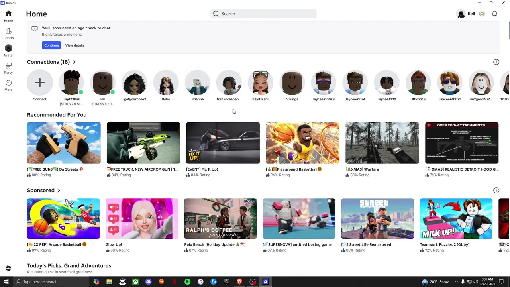This screenshot has width=510, height=287.
Task: Click the frankoceanen... friend name
Action: [229, 99]
